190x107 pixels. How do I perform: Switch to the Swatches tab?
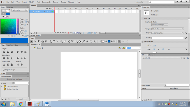coord(10,7)
